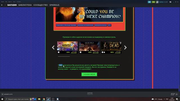Show next games with right carousel arrow
This screenshot has height=101, width=180.
[125, 47]
